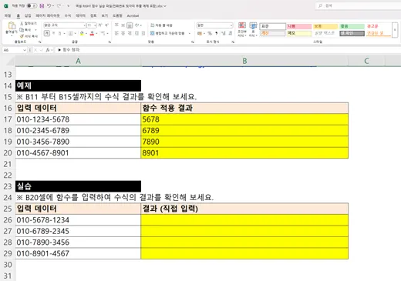The height and width of the screenshot is (281, 401).
Task: Open Format as Table menu
Action: coord(253,29)
